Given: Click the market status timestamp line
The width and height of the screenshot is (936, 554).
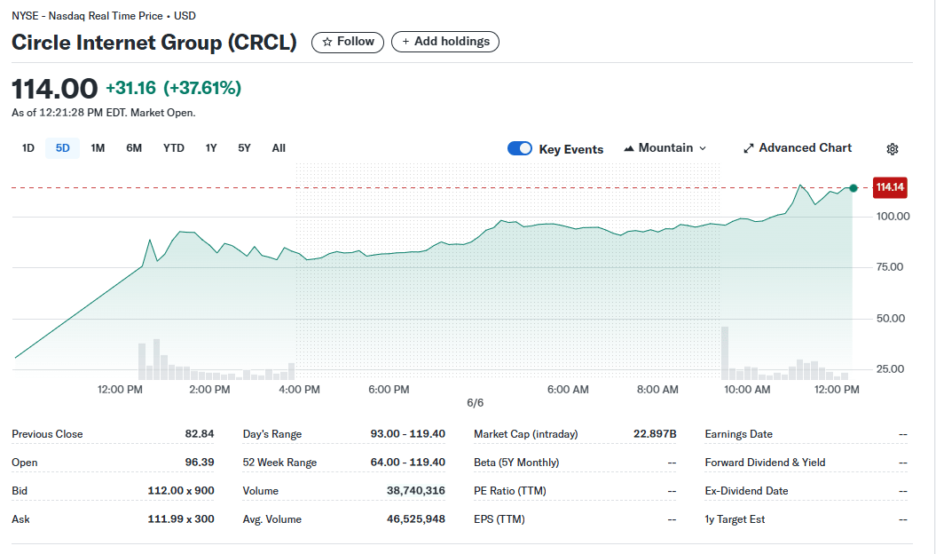Looking at the screenshot, I should 103,113.
